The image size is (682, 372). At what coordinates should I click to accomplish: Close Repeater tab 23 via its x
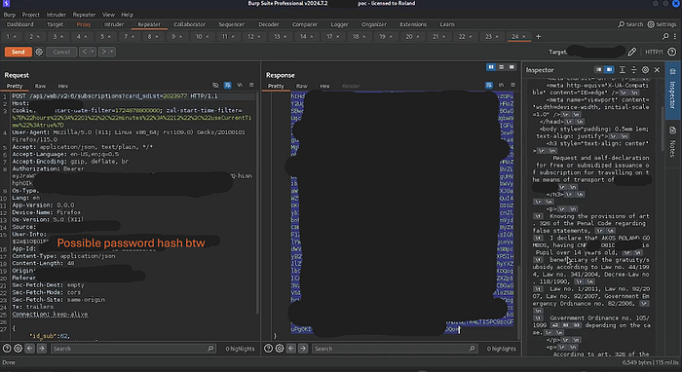tap(498, 36)
